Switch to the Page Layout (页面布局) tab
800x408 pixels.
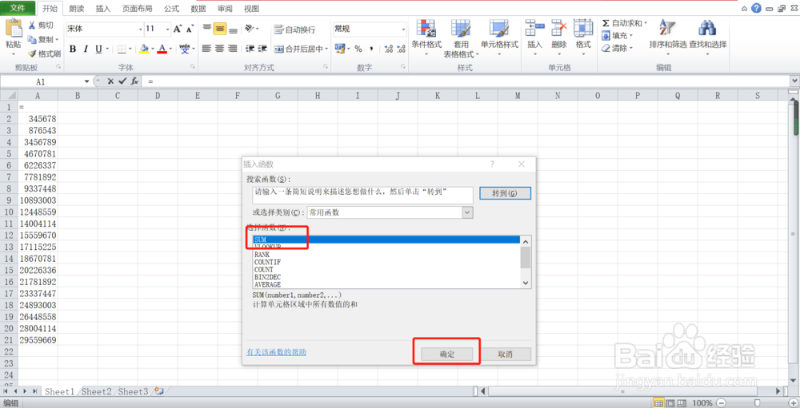pos(138,9)
